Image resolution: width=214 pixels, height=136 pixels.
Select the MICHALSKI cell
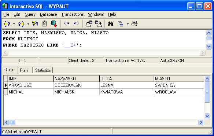click(x=77, y=92)
